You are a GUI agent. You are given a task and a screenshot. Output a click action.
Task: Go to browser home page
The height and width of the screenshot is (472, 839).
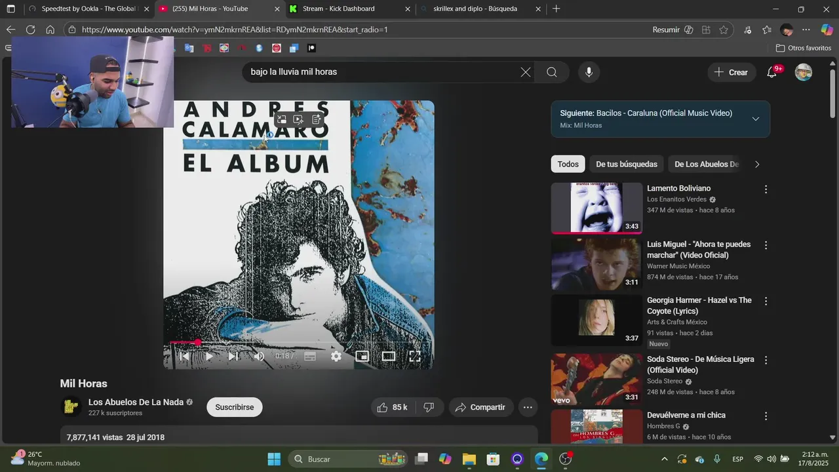[50, 29]
